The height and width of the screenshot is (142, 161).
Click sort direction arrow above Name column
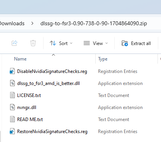pos(53,55)
